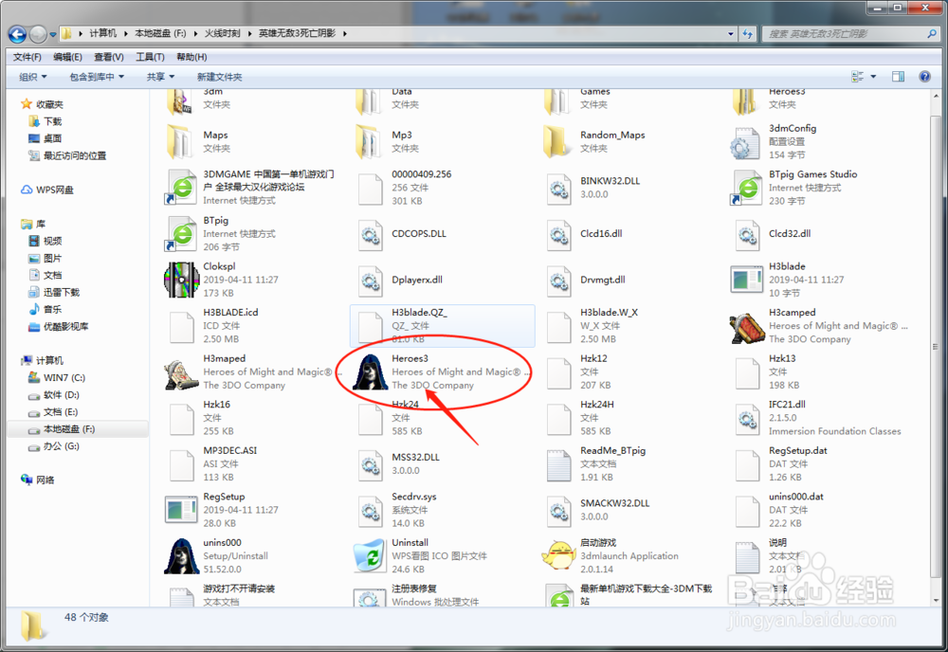Click the BTpig Games Studio shortcut icon
The image size is (948, 652).
[747, 188]
